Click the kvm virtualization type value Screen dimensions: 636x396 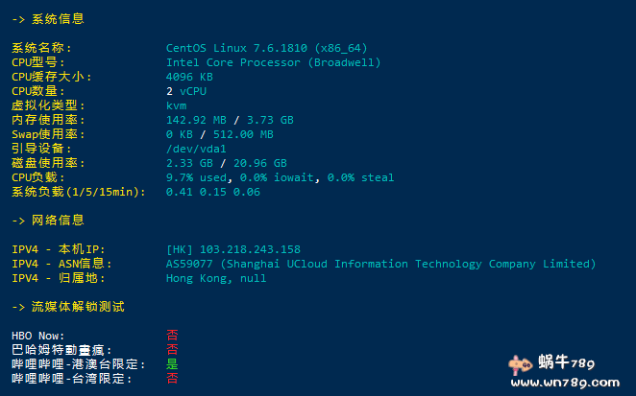click(176, 105)
